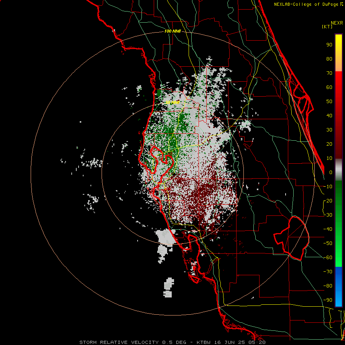This screenshot has height=345, width=345.
Task: Click the 100 NMI range ring label
Action: (x=172, y=31)
